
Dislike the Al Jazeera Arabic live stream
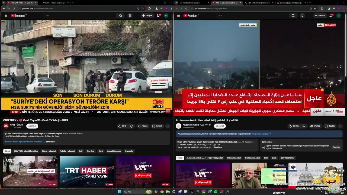(304, 126)
